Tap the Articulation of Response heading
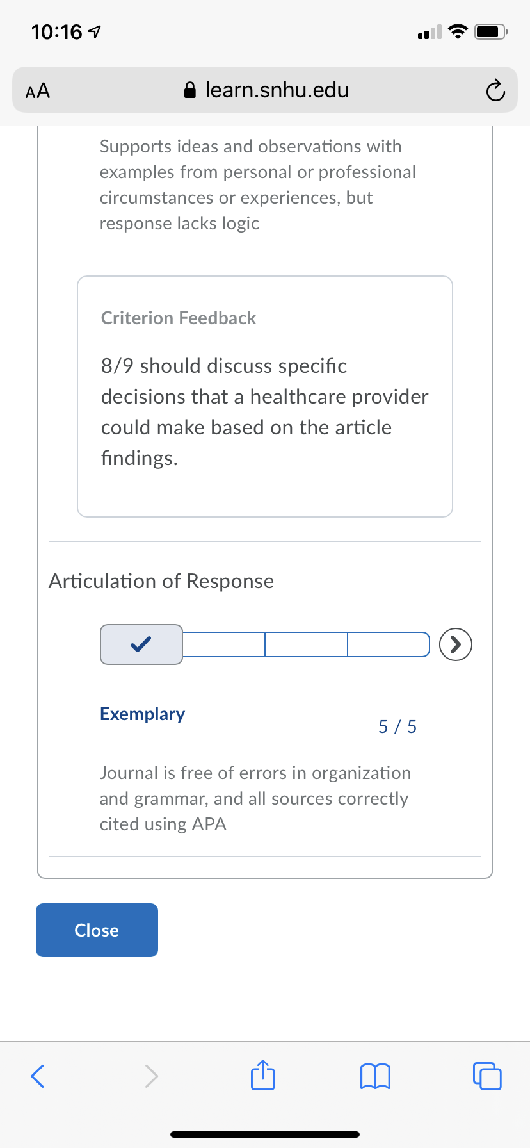This screenshot has width=530, height=1148. pos(161,581)
